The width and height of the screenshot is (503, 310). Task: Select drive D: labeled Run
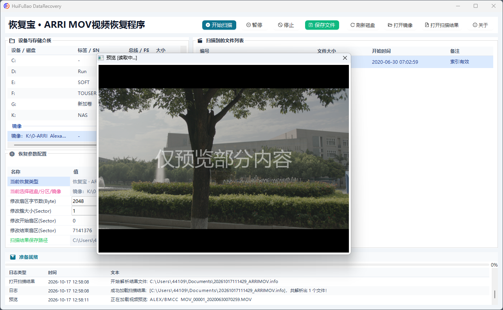52,72
